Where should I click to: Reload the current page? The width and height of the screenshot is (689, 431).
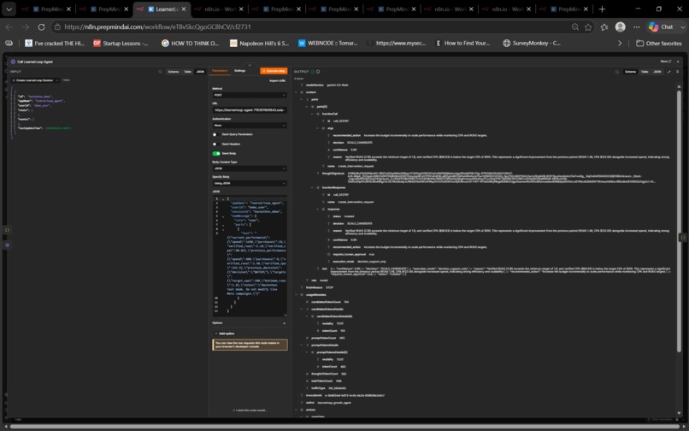coord(41,27)
